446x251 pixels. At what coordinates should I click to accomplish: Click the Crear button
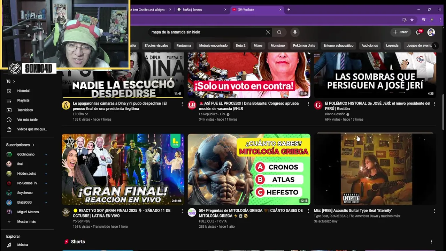pyautogui.click(x=400, y=32)
